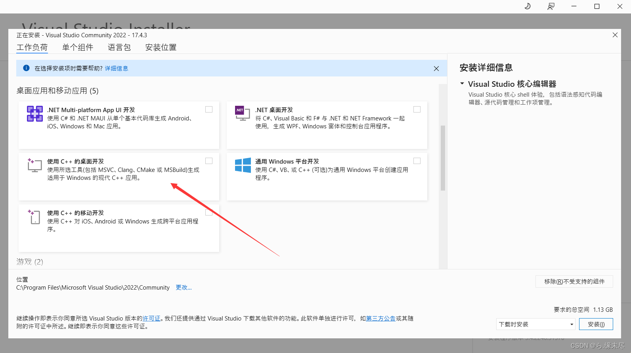Click the .NET 桌面开发 workload title

pos(274,110)
